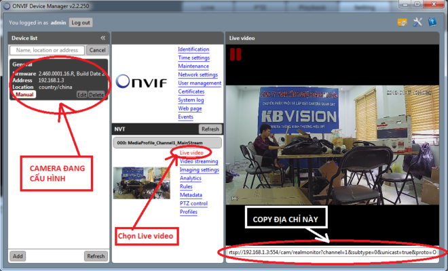Open PTZ control
448x271 pixels.
(x=193, y=203)
